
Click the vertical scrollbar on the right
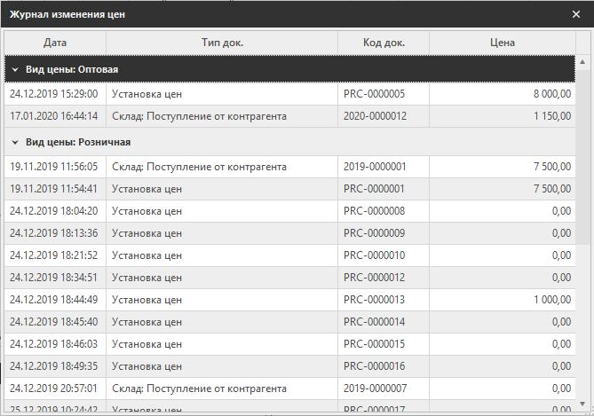pos(582,177)
